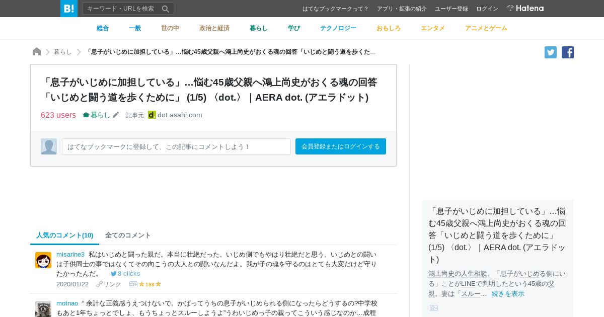Open motnao's raccoon avatar
Image resolution: width=604 pixels, height=317 pixels.
coord(43,309)
